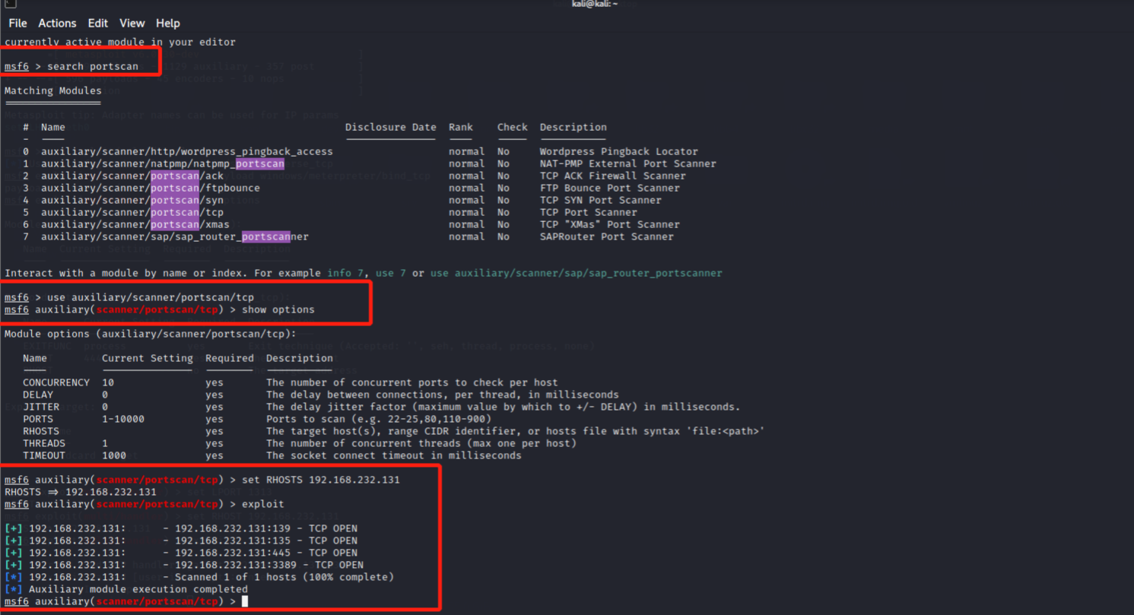The width and height of the screenshot is (1134, 615).
Task: Click 'TCP Port Scanner' description
Action: click(x=589, y=212)
